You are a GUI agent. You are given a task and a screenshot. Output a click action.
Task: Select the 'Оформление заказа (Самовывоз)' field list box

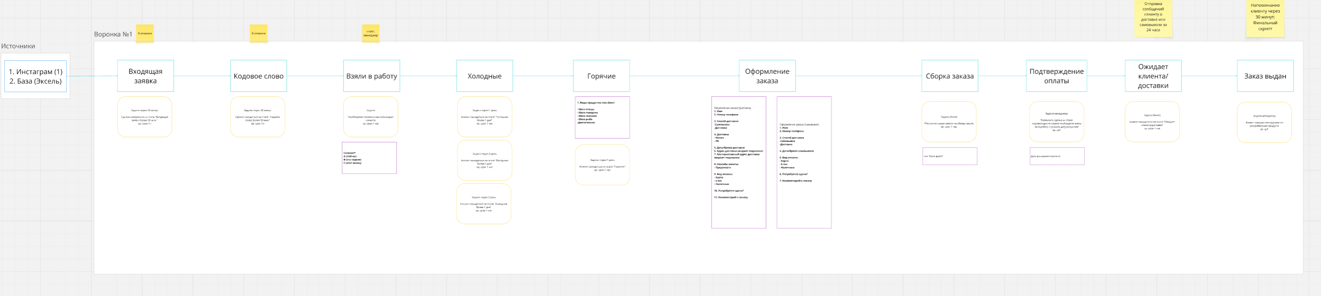click(x=804, y=163)
